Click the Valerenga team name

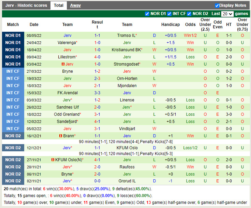[67, 43]
